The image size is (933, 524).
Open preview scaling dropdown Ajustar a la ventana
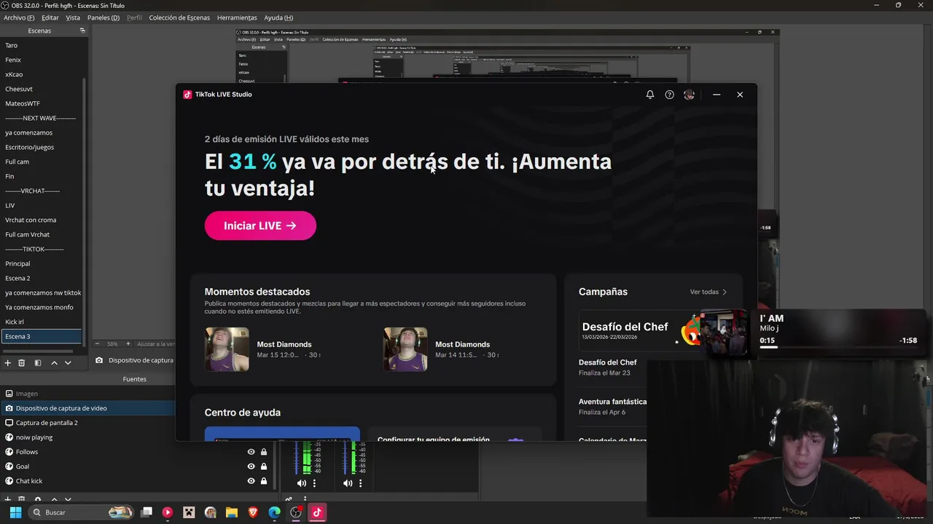point(155,344)
